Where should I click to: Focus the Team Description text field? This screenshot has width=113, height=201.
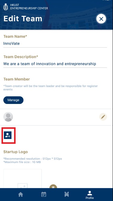(x=55, y=64)
